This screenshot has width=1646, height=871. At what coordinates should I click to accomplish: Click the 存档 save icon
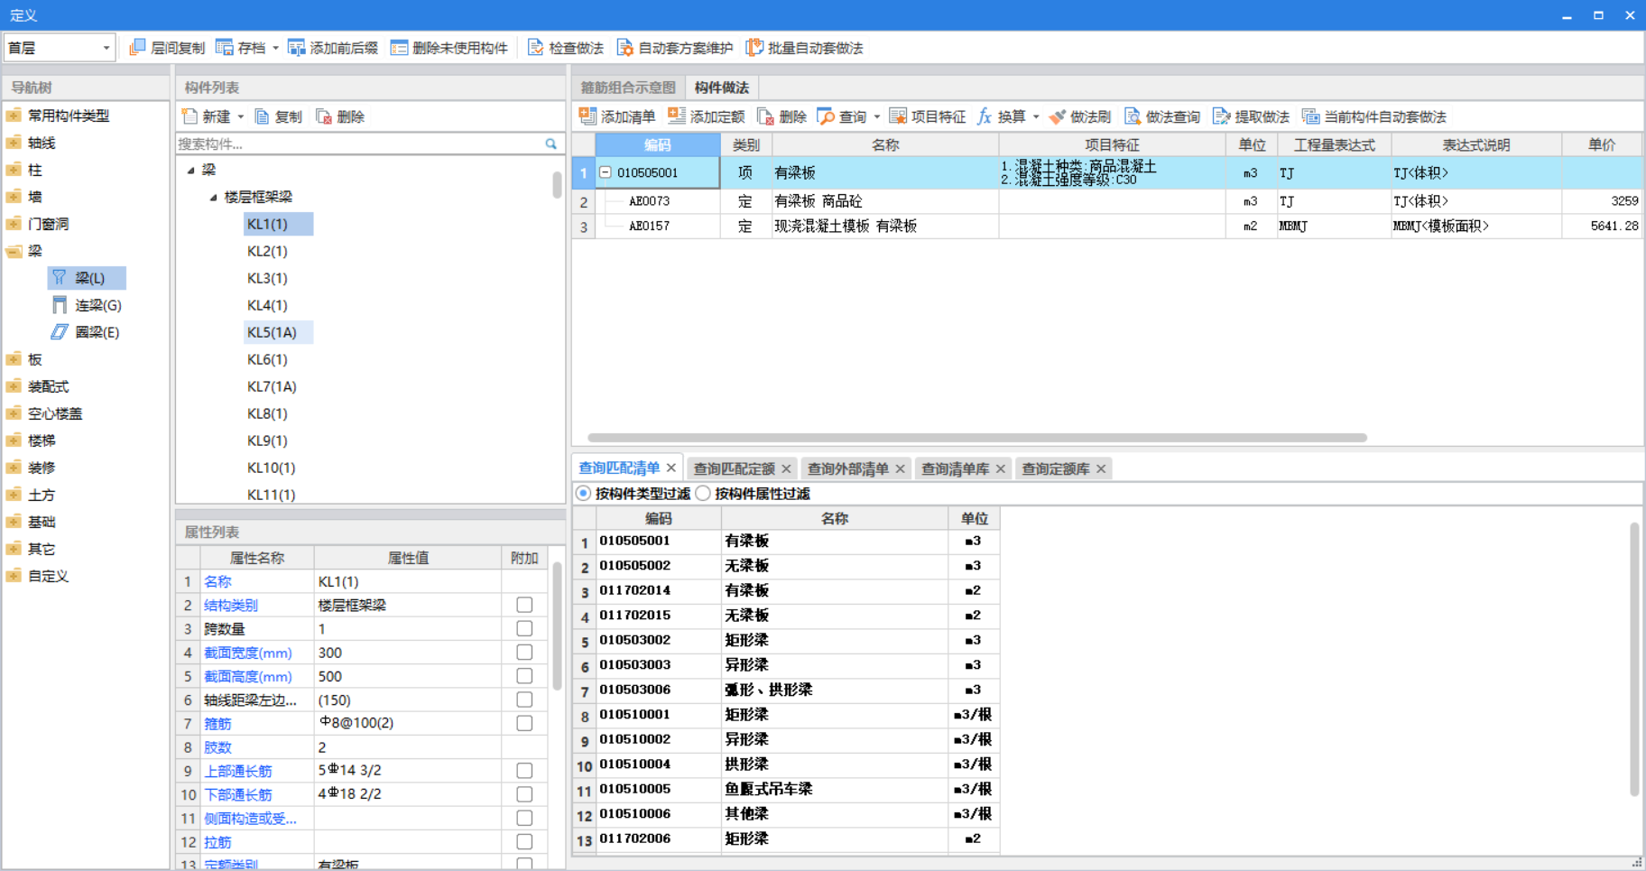tap(225, 47)
